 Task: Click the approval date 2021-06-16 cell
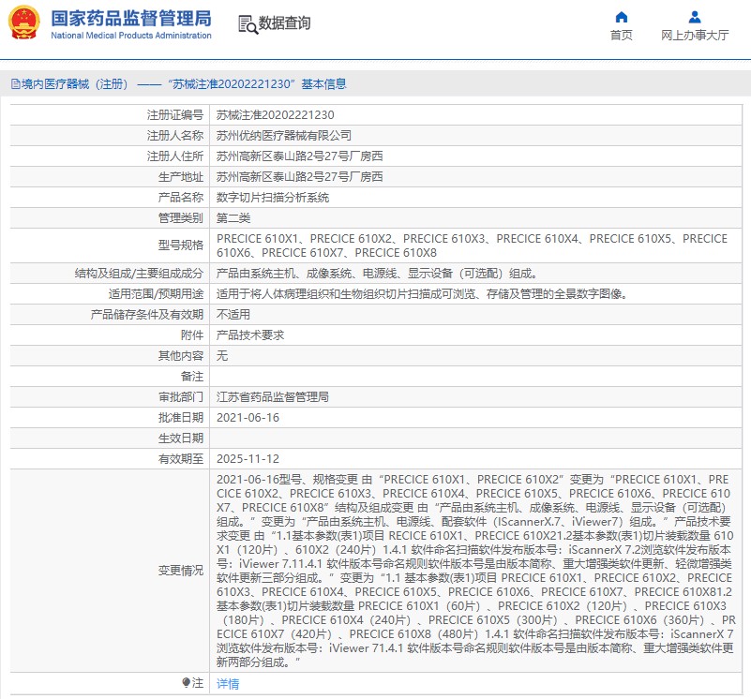click(x=248, y=418)
